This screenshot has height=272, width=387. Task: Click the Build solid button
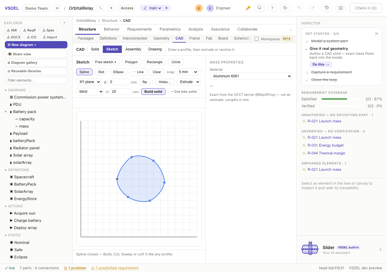click(153, 92)
